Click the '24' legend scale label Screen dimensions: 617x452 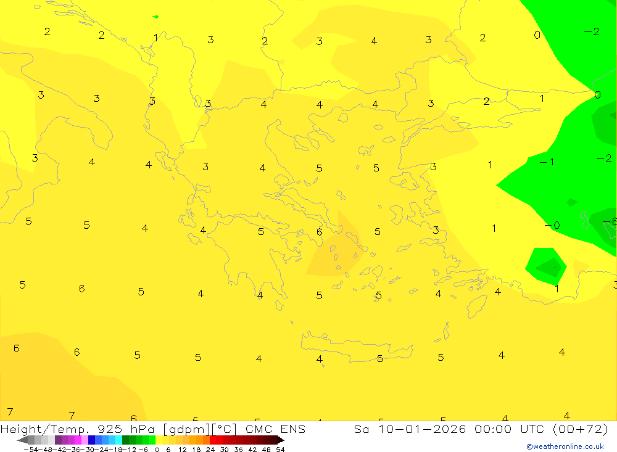210,450
